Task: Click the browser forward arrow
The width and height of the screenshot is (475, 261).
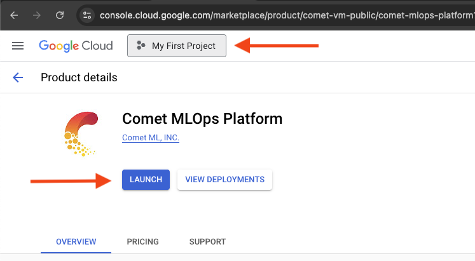Action: pyautogui.click(x=36, y=14)
